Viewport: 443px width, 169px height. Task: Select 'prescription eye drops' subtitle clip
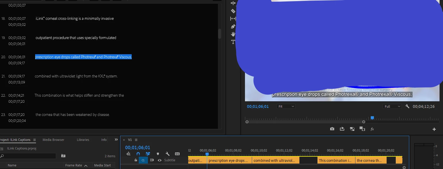[229, 160]
